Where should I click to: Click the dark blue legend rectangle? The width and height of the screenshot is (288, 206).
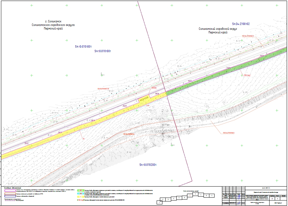coord(10,196)
